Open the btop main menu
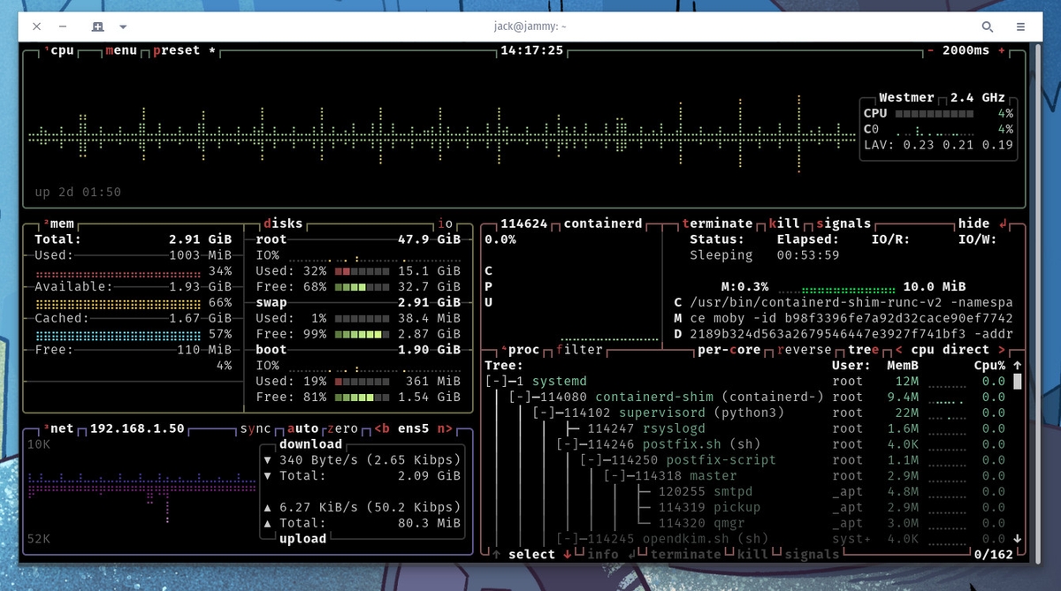This screenshot has height=591, width=1061. click(x=120, y=50)
